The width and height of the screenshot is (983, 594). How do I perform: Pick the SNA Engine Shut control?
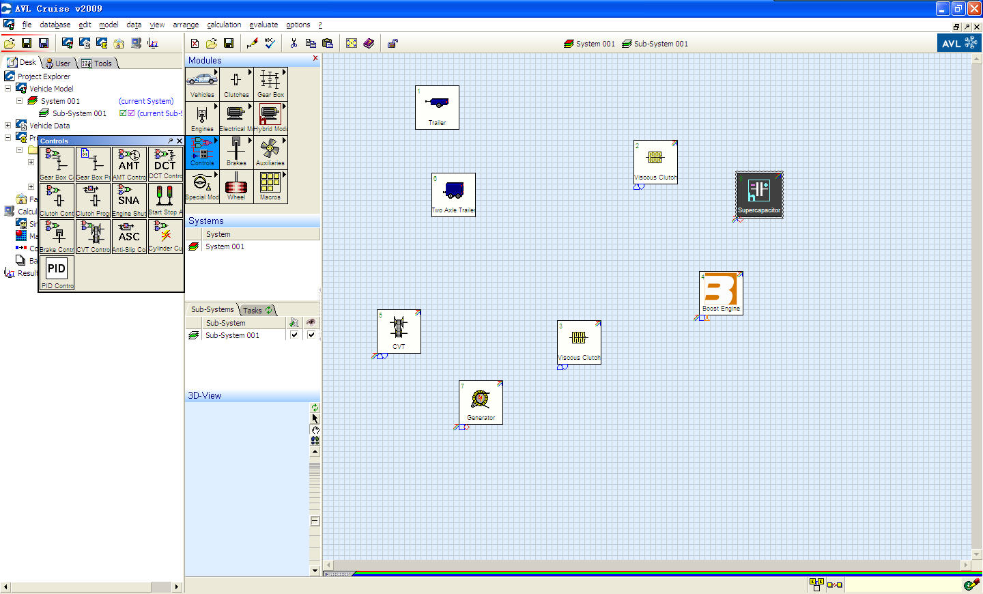pyautogui.click(x=129, y=201)
